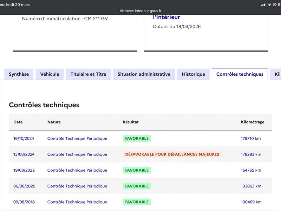The image size is (281, 211).
Task: Click the FAVORABLE badge for 19/08/2022
Action: pyautogui.click(x=137, y=170)
